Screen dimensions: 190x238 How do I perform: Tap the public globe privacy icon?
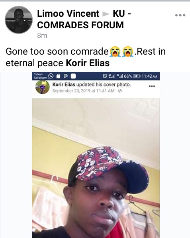[x=120, y=91]
